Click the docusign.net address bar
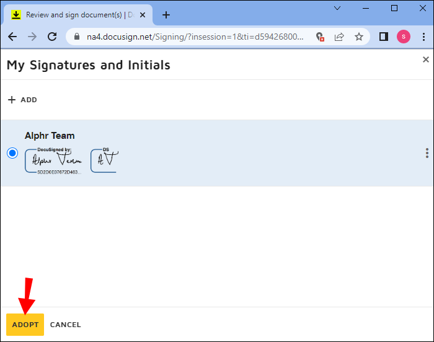This screenshot has width=434, height=342. [x=195, y=37]
